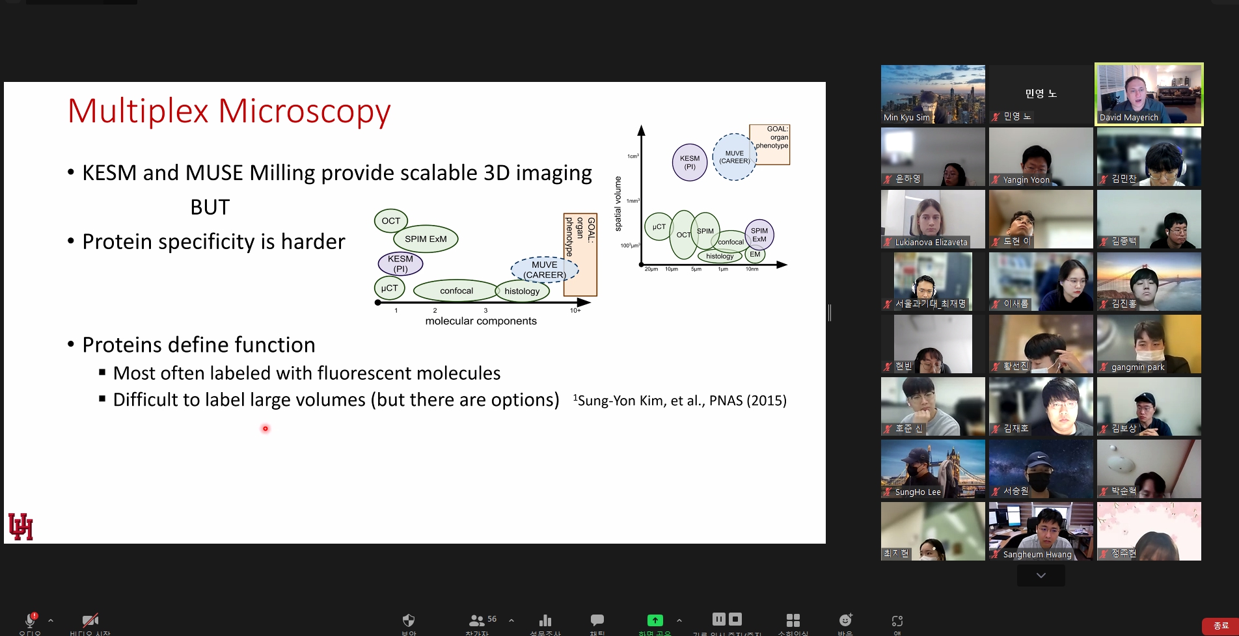1239x636 pixels.
Task: Click 'Protein specificity is harder' bullet
Action: [213, 242]
